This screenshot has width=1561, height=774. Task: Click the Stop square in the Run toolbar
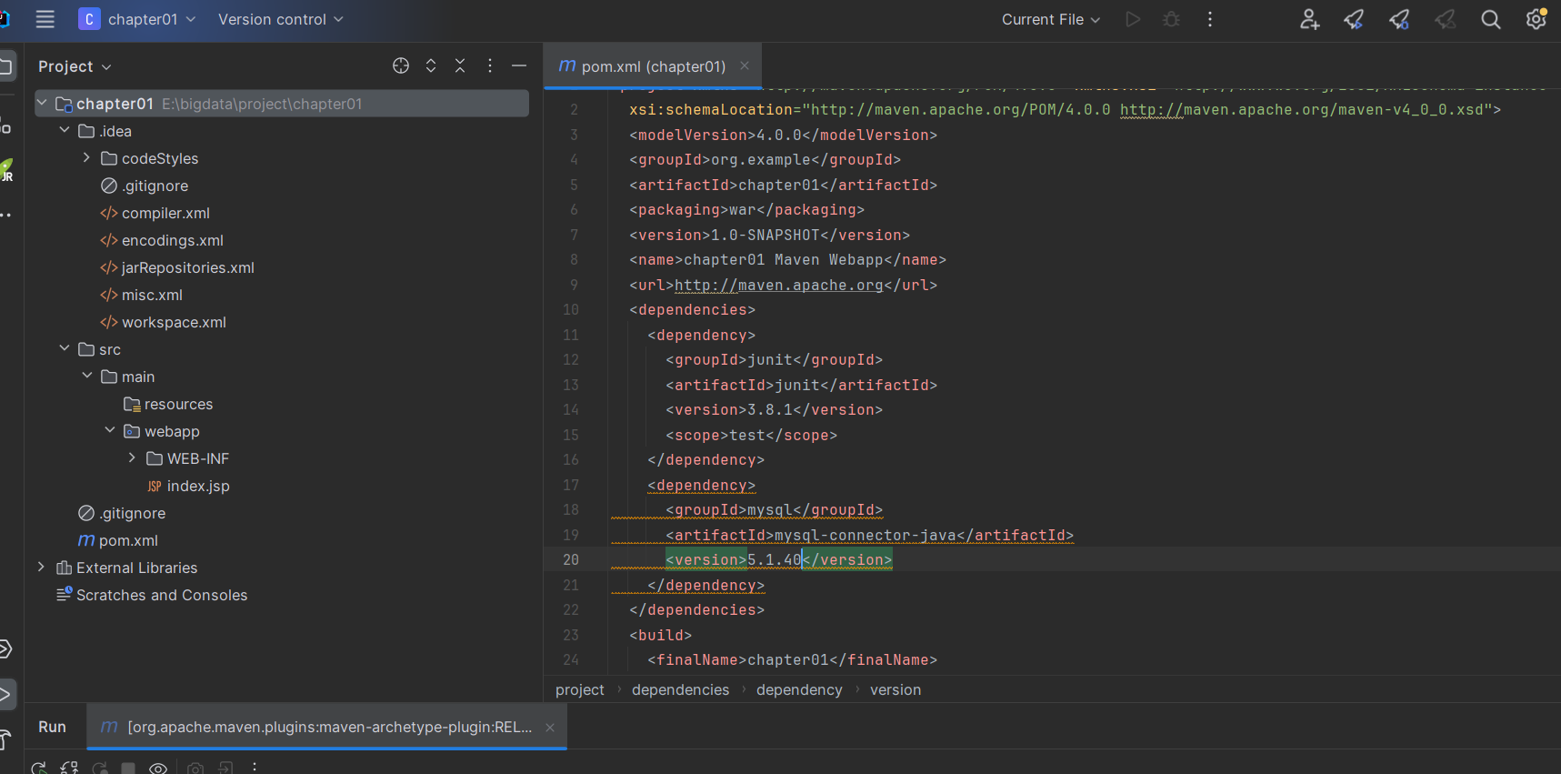tap(128, 768)
